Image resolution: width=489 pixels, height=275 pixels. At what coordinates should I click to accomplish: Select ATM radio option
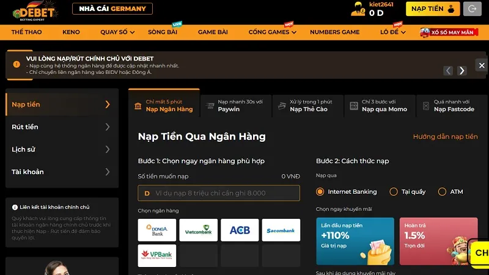(x=442, y=192)
